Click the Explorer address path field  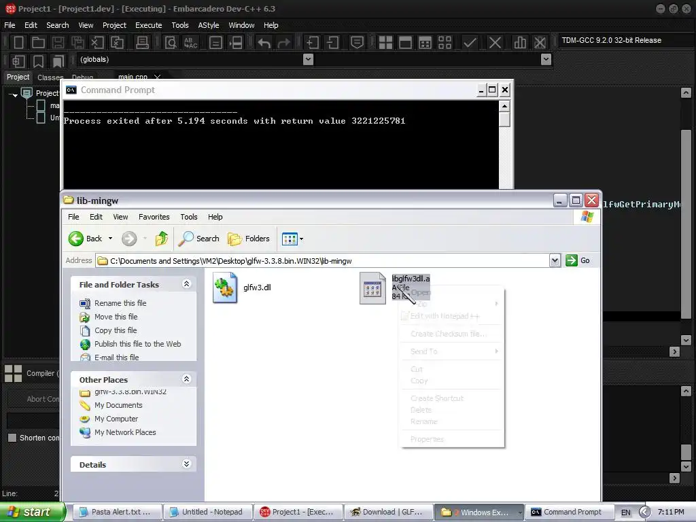pos(323,260)
